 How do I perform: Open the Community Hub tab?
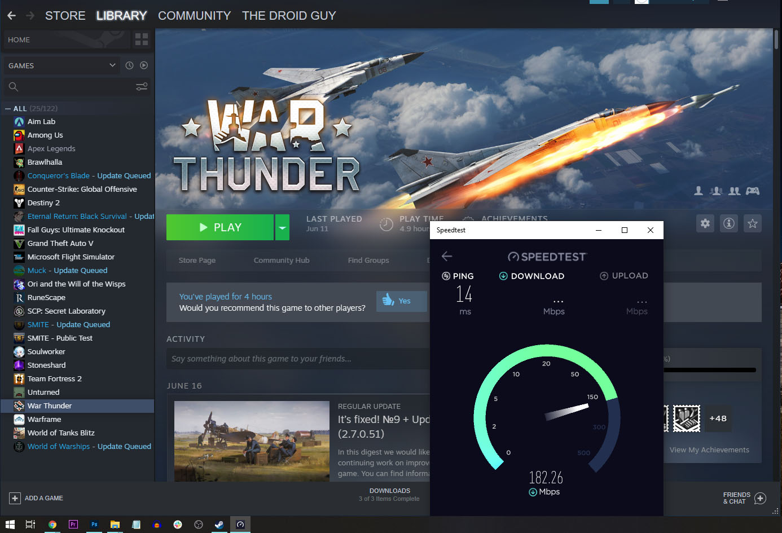pos(281,260)
